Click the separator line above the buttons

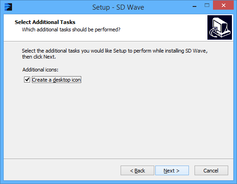click(x=118, y=159)
